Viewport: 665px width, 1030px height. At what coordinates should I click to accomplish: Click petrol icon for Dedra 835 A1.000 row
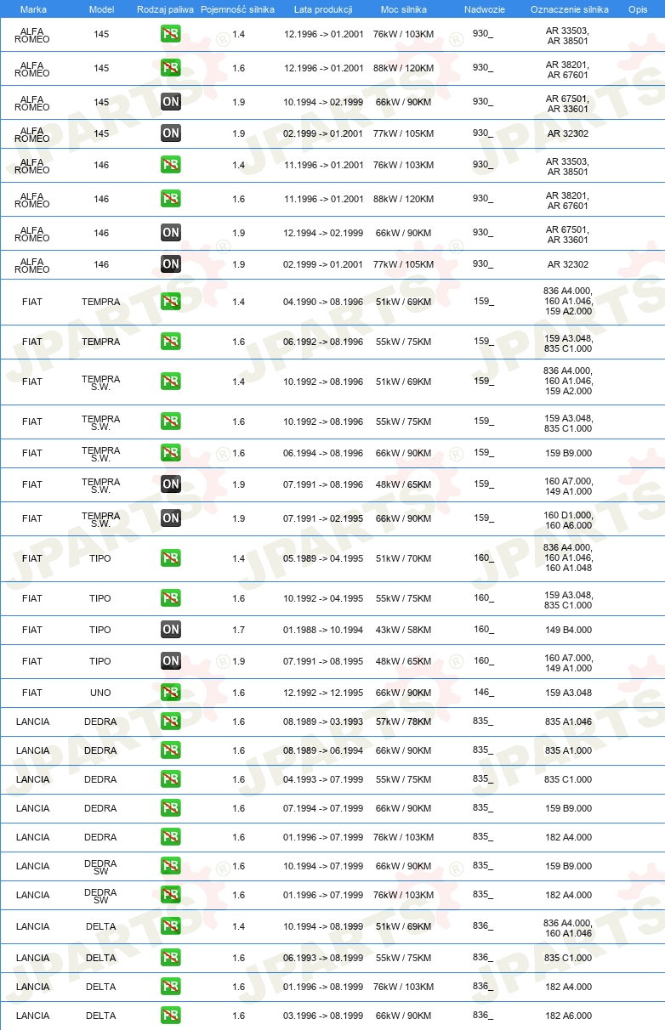[x=171, y=750]
